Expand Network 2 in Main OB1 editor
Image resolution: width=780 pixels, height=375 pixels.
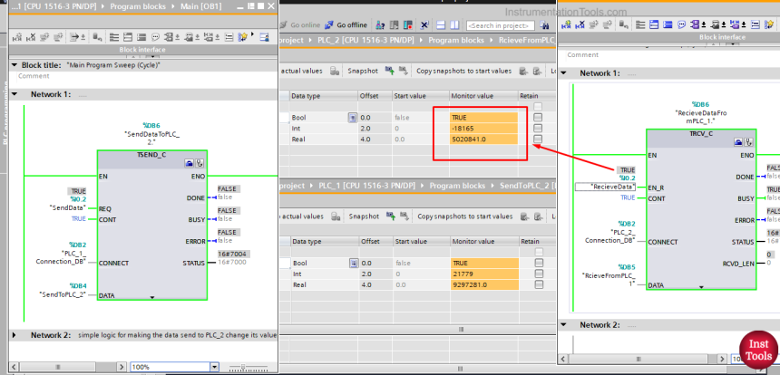pyautogui.click(x=15, y=335)
